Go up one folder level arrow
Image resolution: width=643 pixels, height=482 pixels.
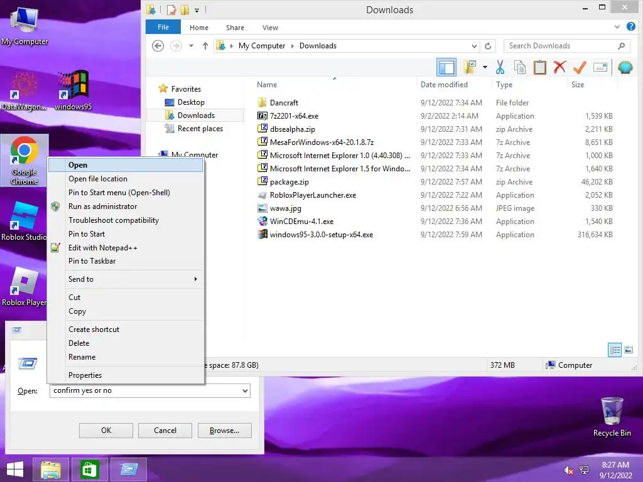click(205, 46)
